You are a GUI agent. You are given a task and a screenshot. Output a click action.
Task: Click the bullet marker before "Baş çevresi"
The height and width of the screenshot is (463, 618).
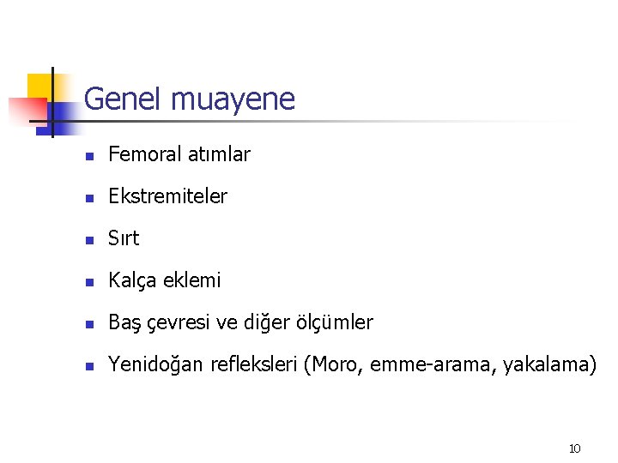pos(87,324)
